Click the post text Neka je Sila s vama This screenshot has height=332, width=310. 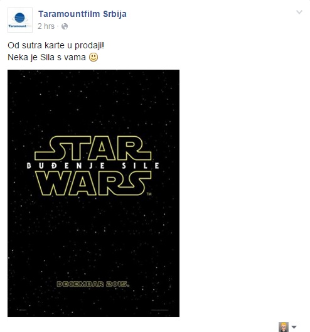pos(46,57)
